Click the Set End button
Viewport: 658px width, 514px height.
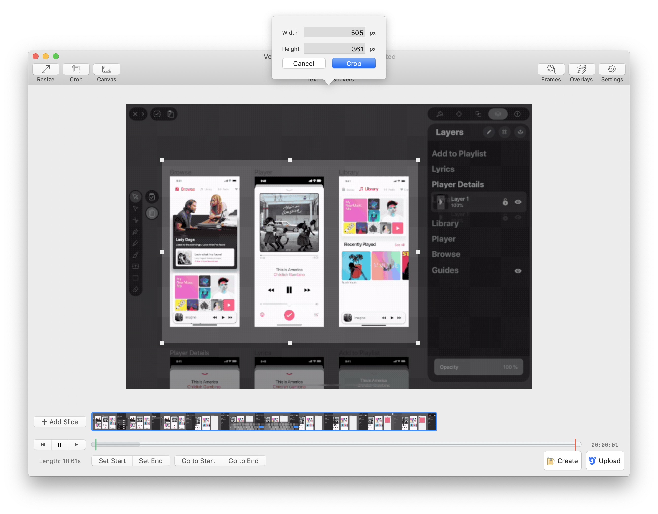pyautogui.click(x=151, y=461)
